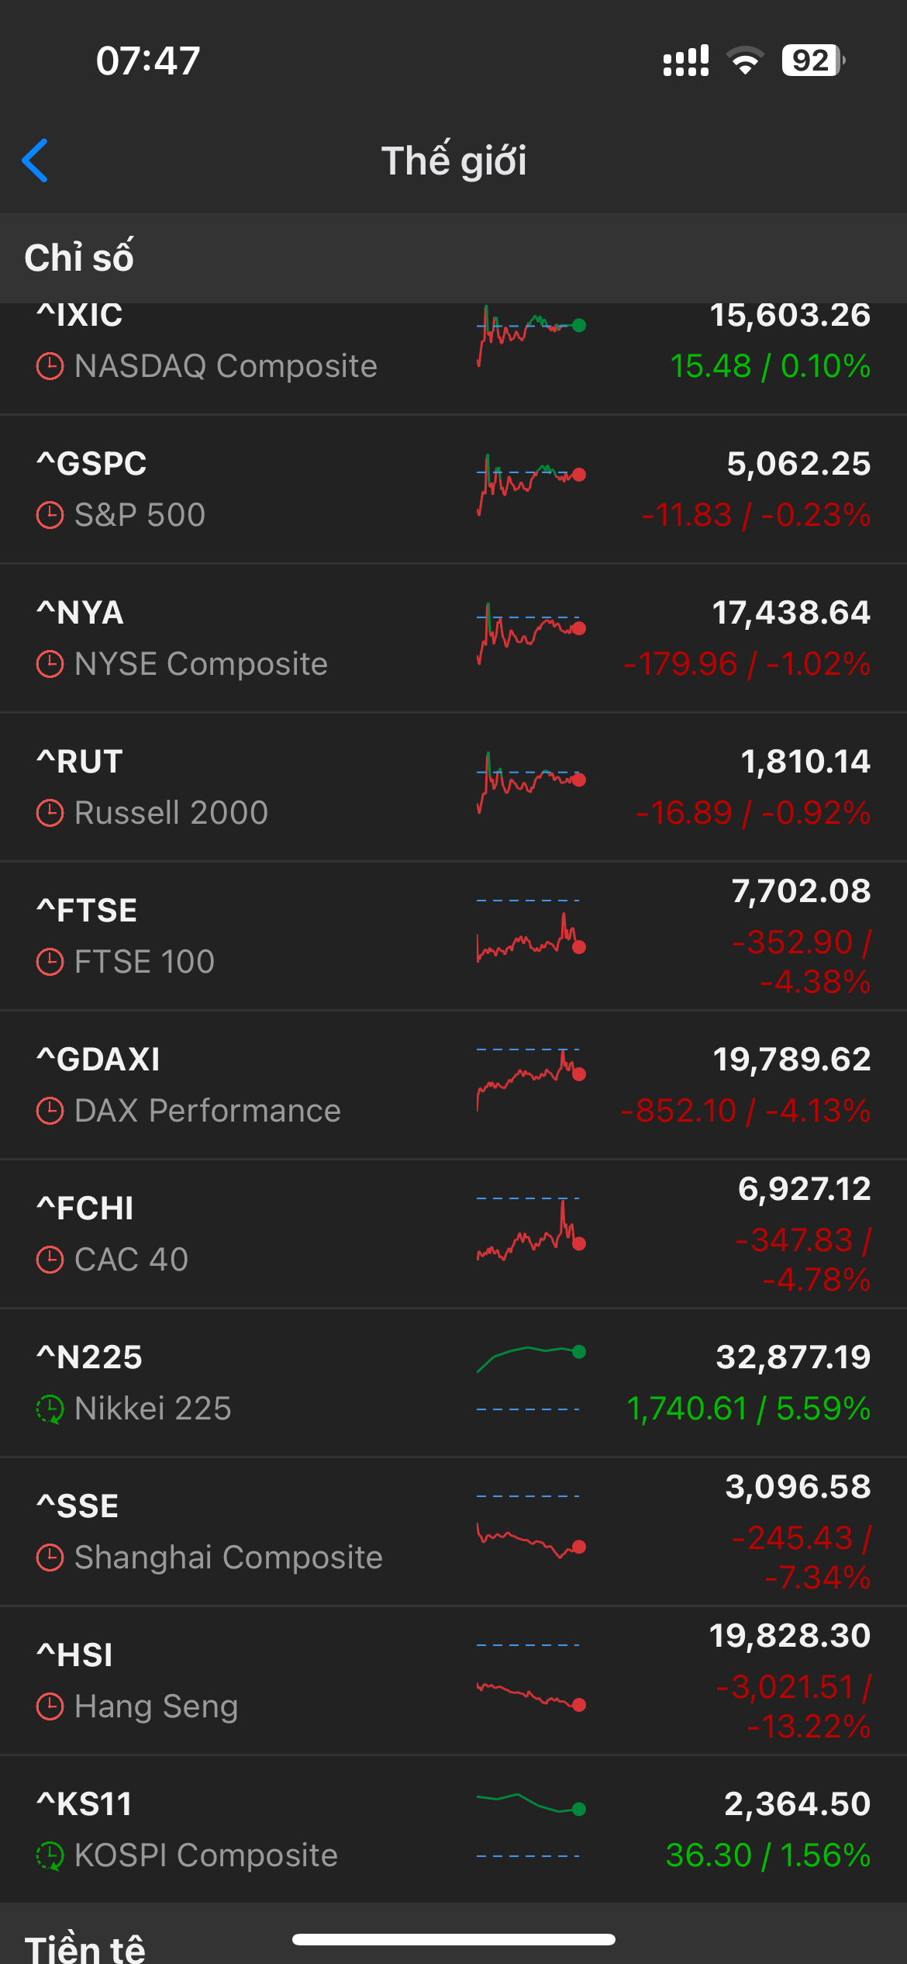907x1964 pixels.
Task: Open the CAC 40 index details
Action: pyautogui.click(x=132, y=1260)
